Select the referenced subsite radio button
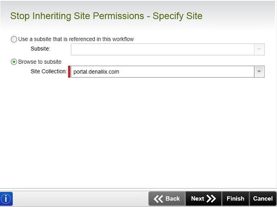Screen dimensions: 277x207 pyautogui.click(x=14, y=39)
